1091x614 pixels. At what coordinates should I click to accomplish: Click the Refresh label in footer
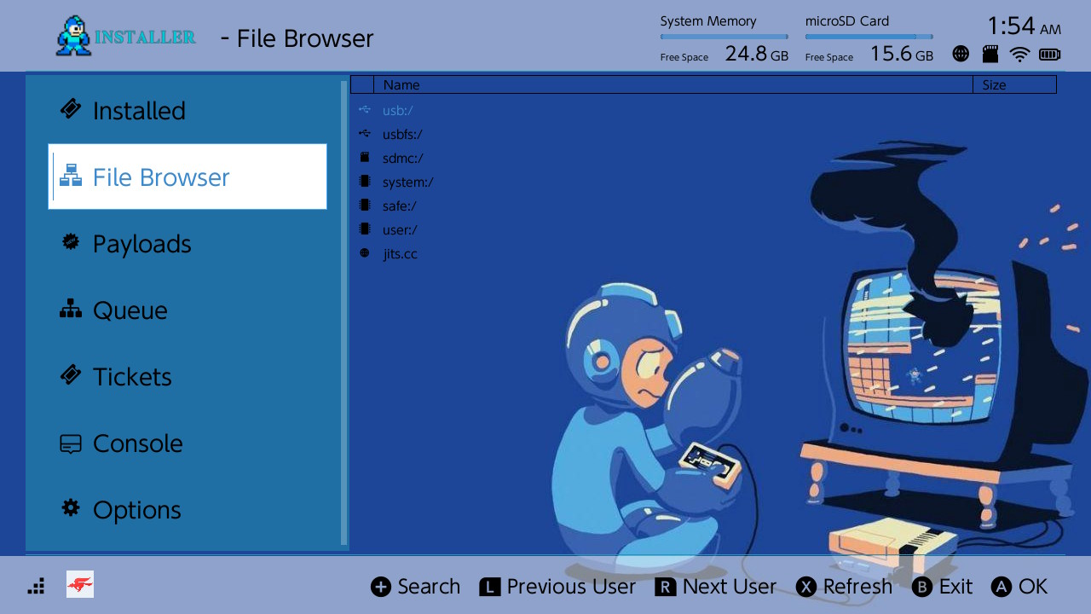pos(858,587)
